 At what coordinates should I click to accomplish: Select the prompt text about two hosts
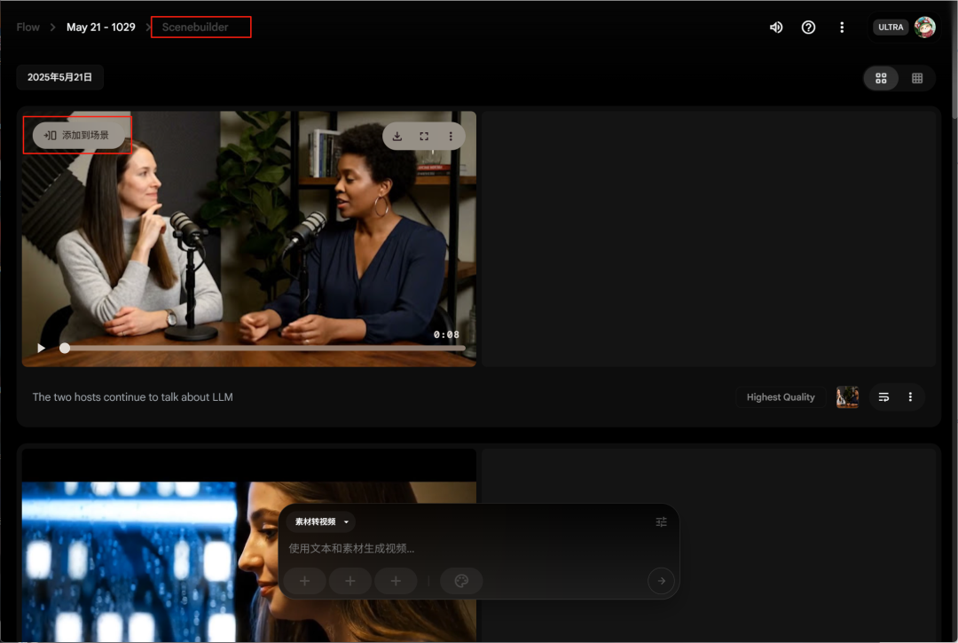[x=132, y=397]
